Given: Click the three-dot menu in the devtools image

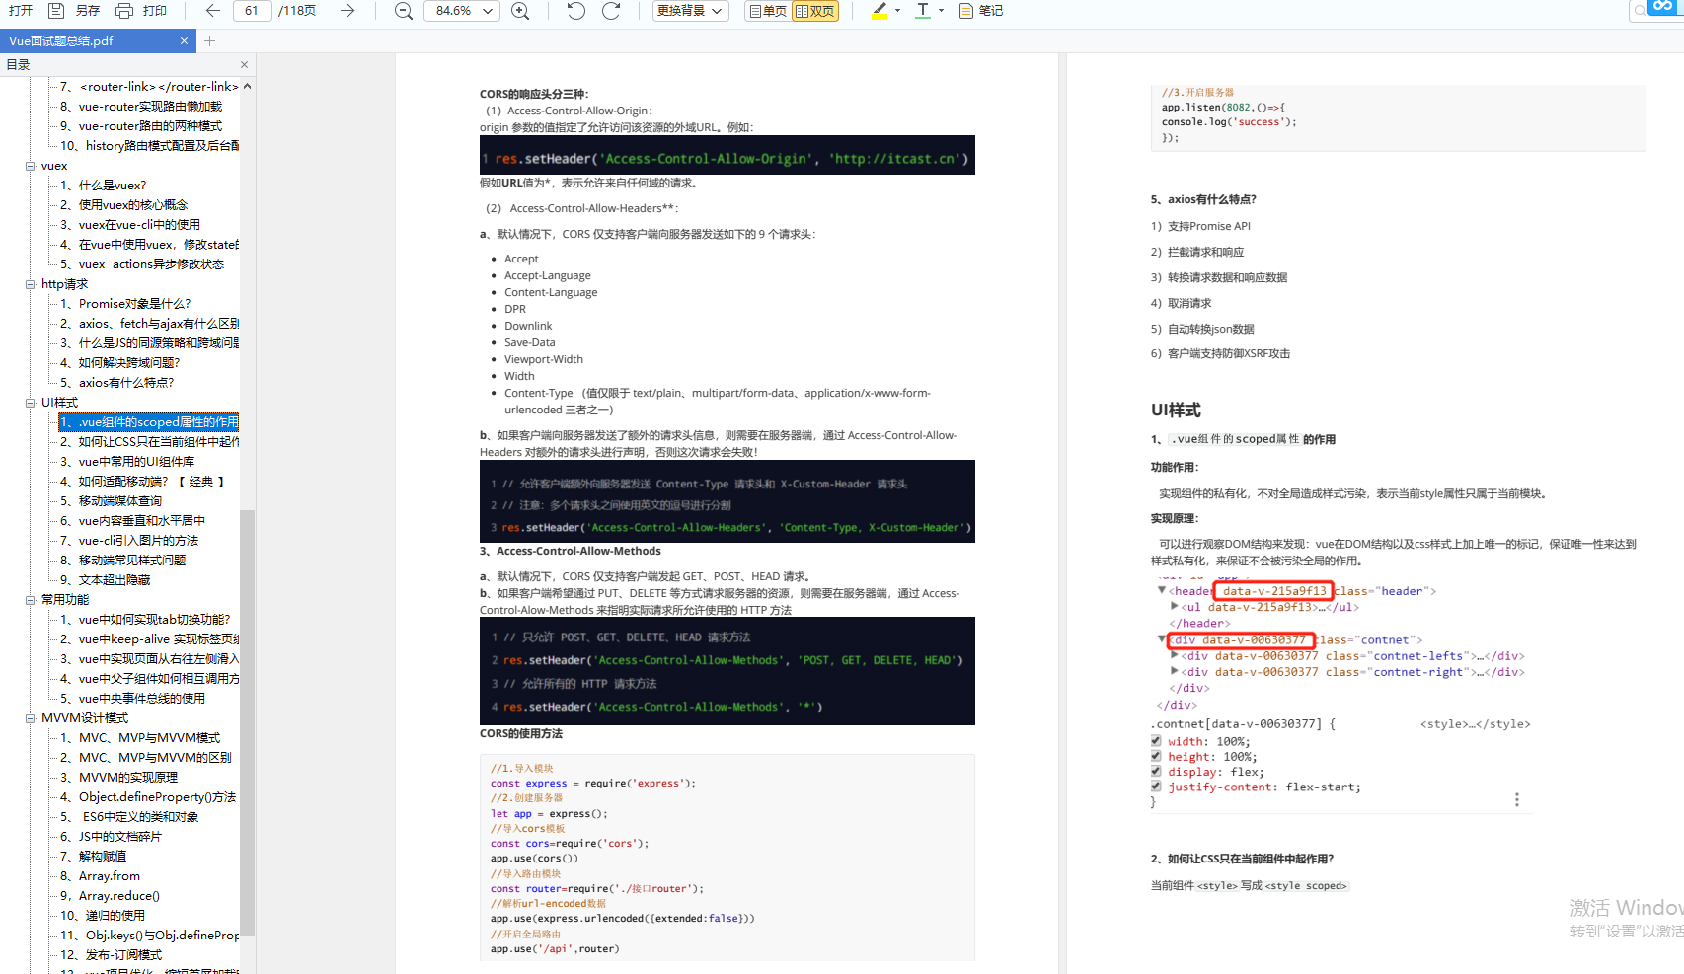Looking at the screenshot, I should pos(1517,799).
